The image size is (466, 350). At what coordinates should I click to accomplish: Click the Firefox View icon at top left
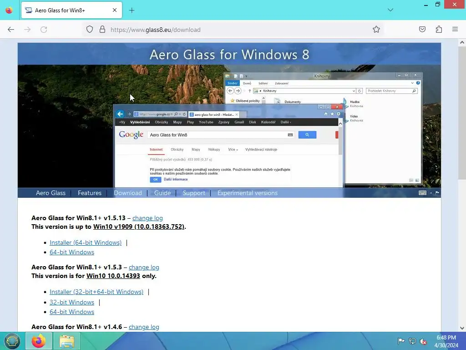pyautogui.click(x=9, y=10)
